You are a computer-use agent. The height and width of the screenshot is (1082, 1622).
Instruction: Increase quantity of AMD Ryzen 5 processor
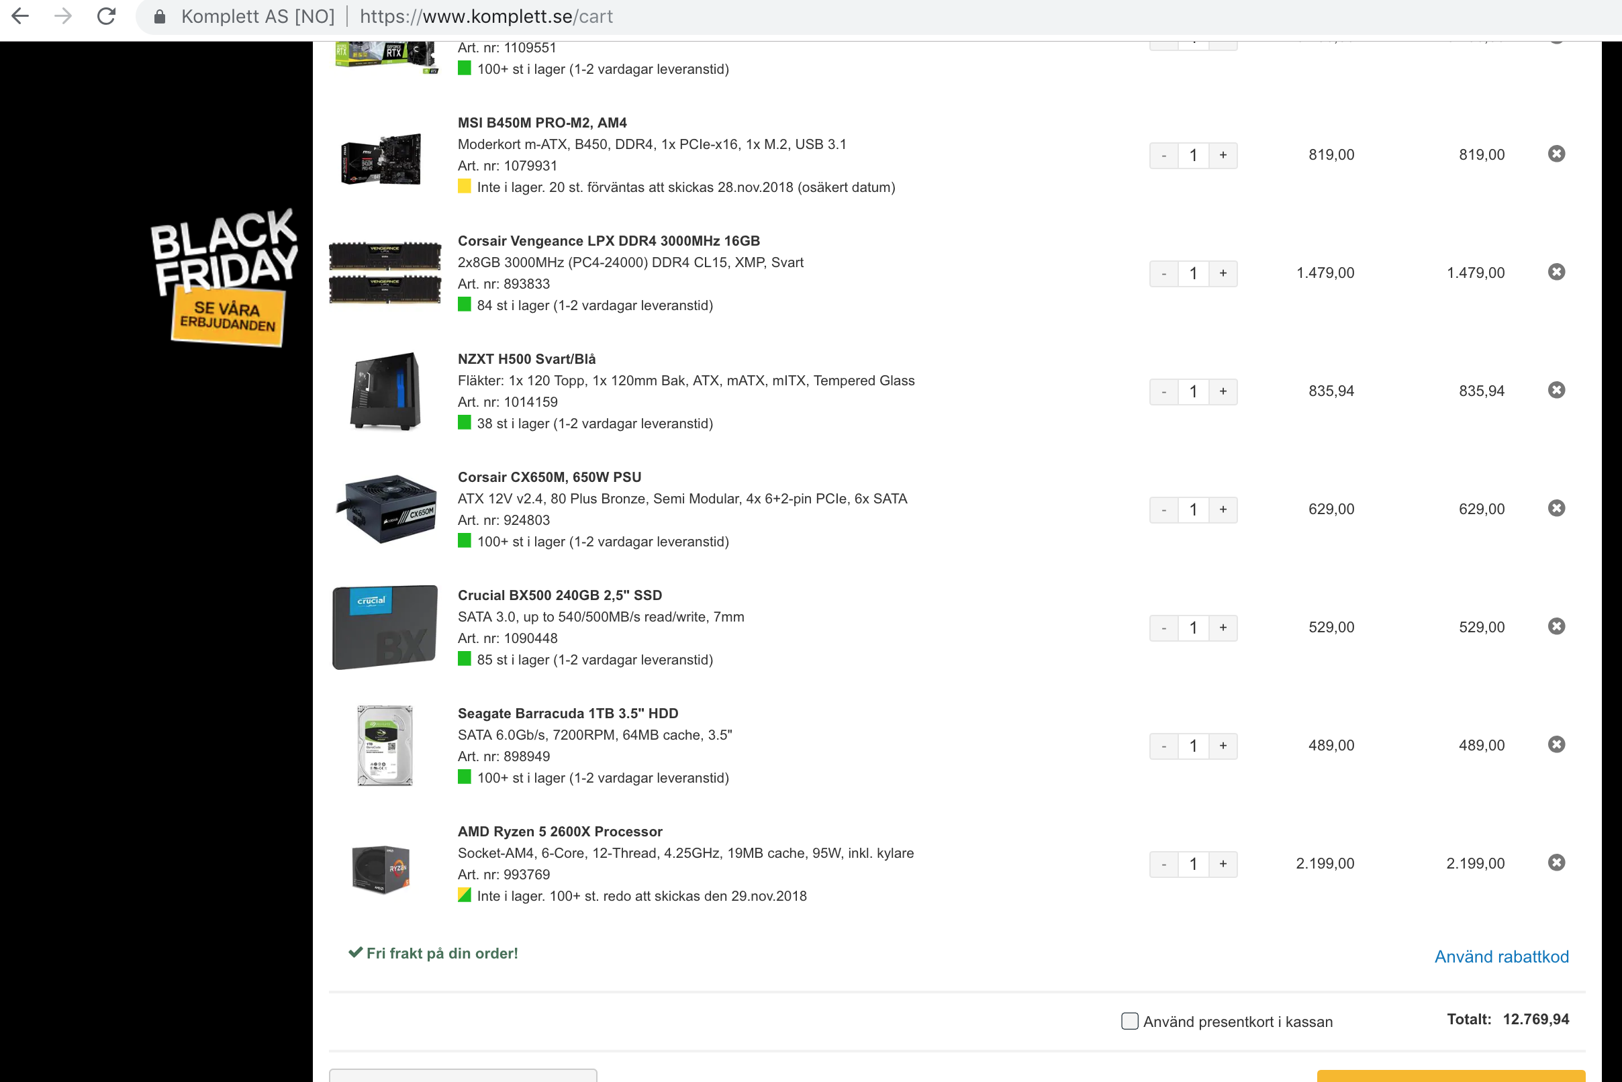[x=1223, y=864]
